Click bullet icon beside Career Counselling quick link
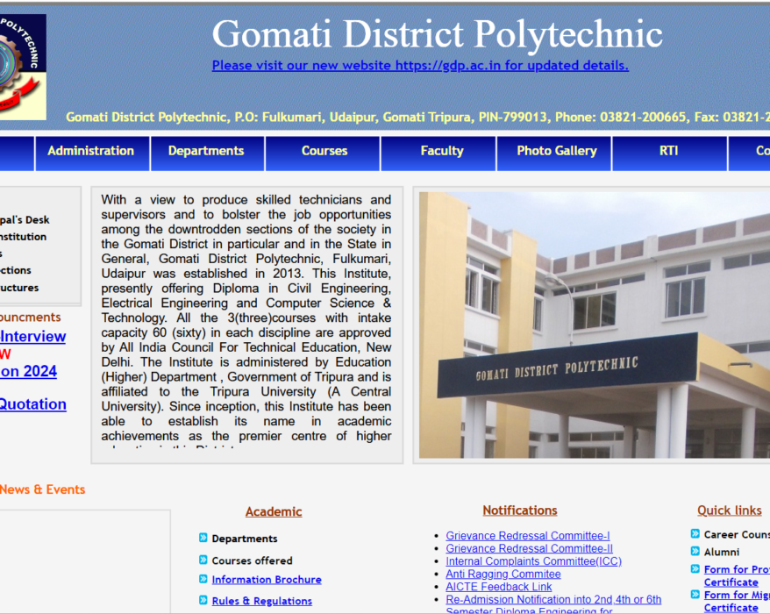The image size is (770, 614). coord(695,533)
